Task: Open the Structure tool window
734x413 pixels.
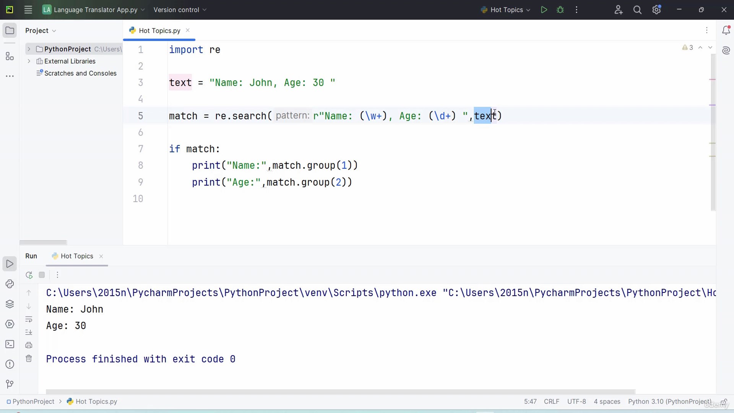Action: tap(10, 57)
